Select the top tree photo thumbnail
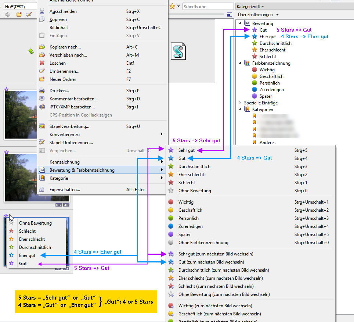 point(21,115)
